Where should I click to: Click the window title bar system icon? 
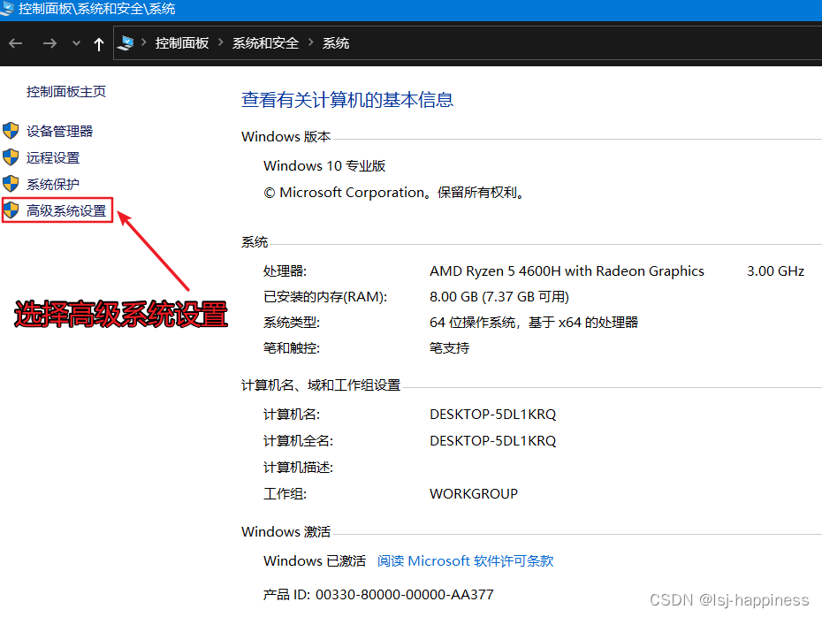pos(7,8)
